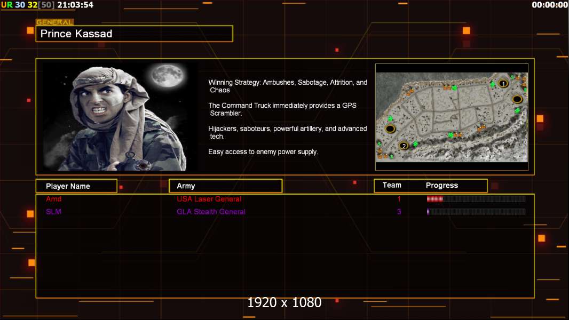Image resolution: width=569 pixels, height=320 pixels.
Task: Select player Amd in the list
Action: (x=54, y=199)
